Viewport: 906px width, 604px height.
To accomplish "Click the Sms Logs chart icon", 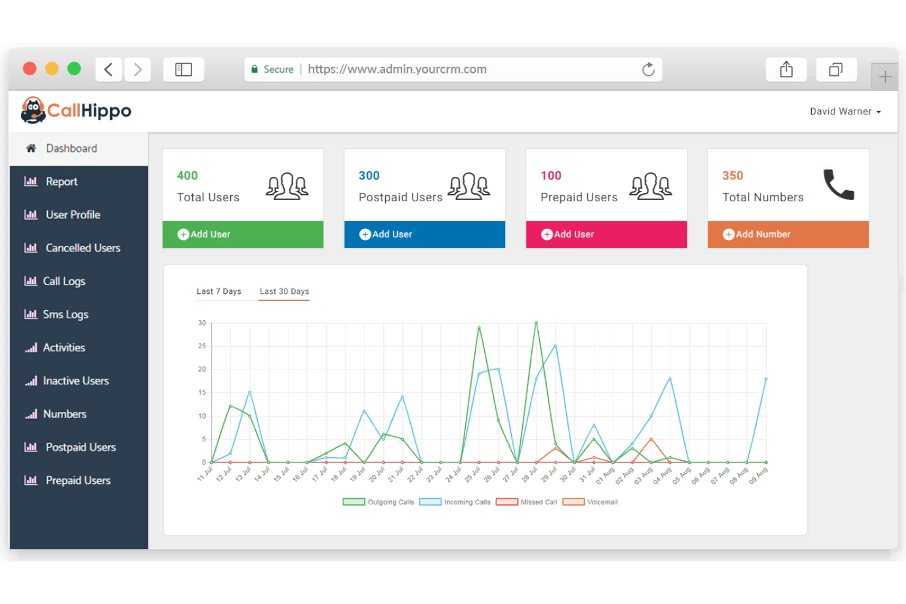I will [31, 314].
